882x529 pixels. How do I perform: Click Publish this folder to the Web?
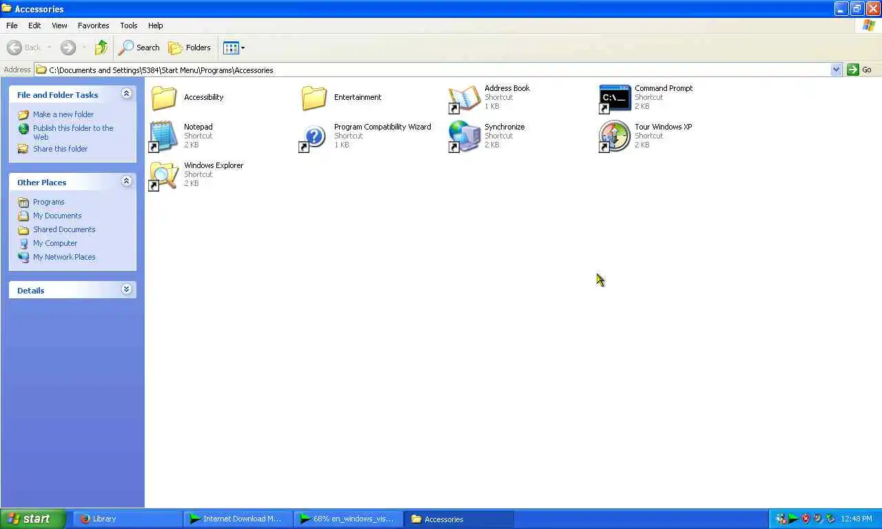point(73,132)
